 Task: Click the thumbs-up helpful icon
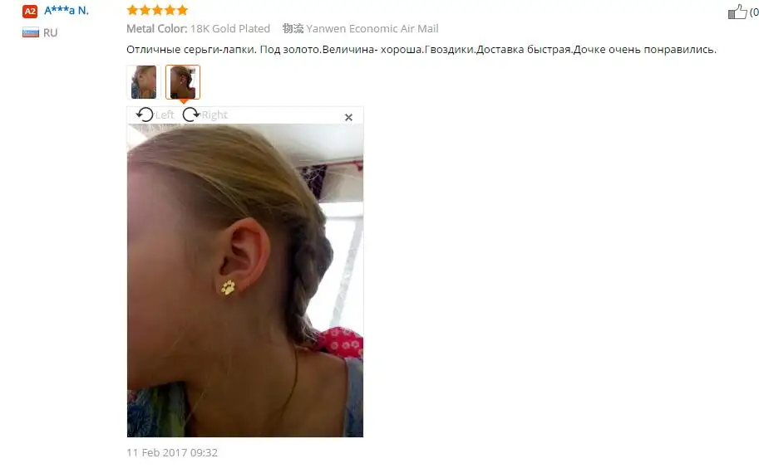click(737, 12)
